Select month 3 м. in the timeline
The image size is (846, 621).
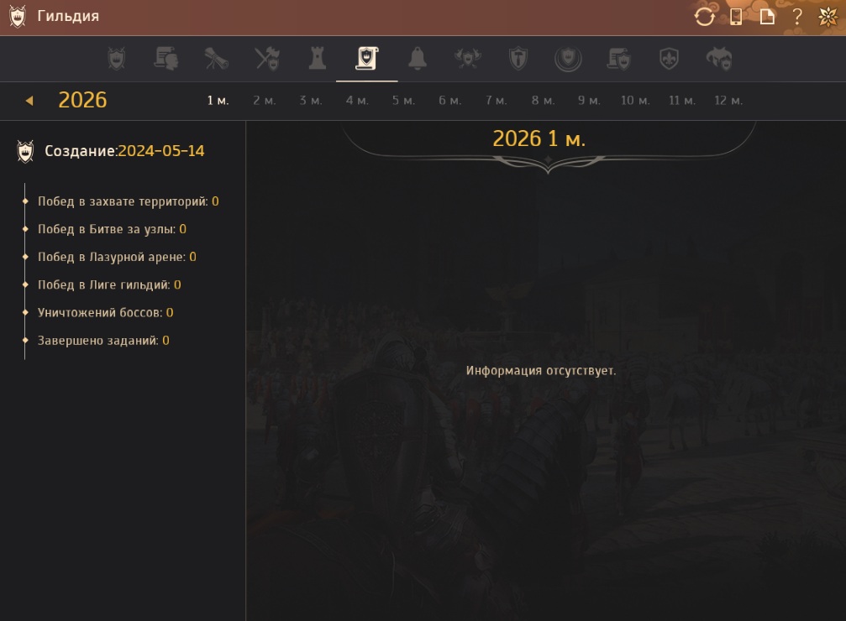(311, 101)
